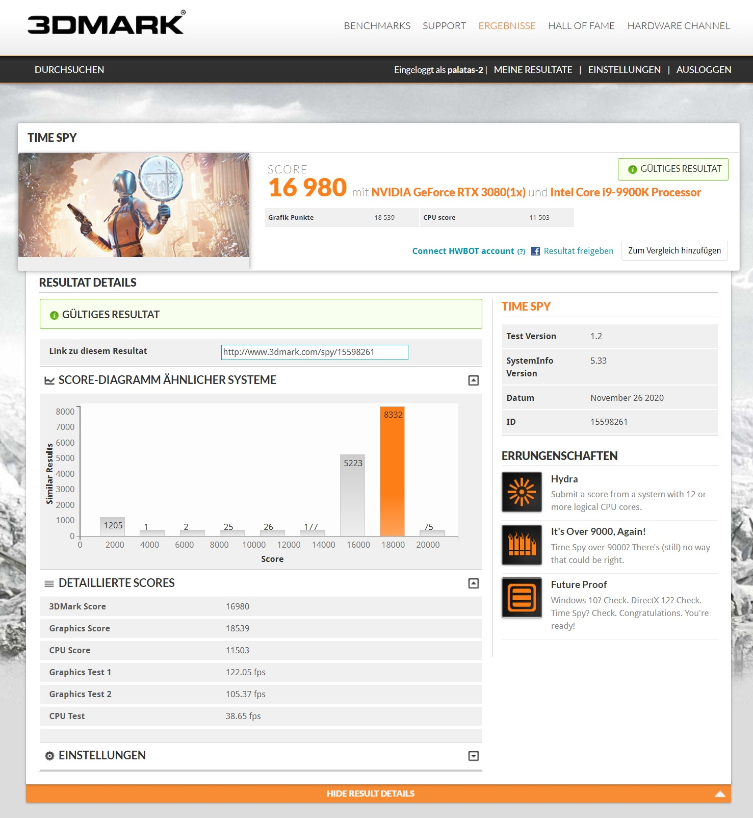753x818 pixels.
Task: Open the Hardware Channel page
Action: [679, 26]
